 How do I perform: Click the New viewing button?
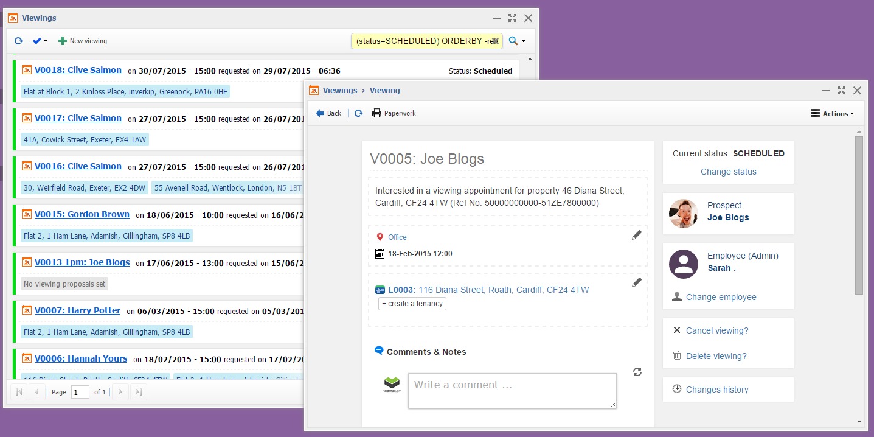(x=83, y=41)
